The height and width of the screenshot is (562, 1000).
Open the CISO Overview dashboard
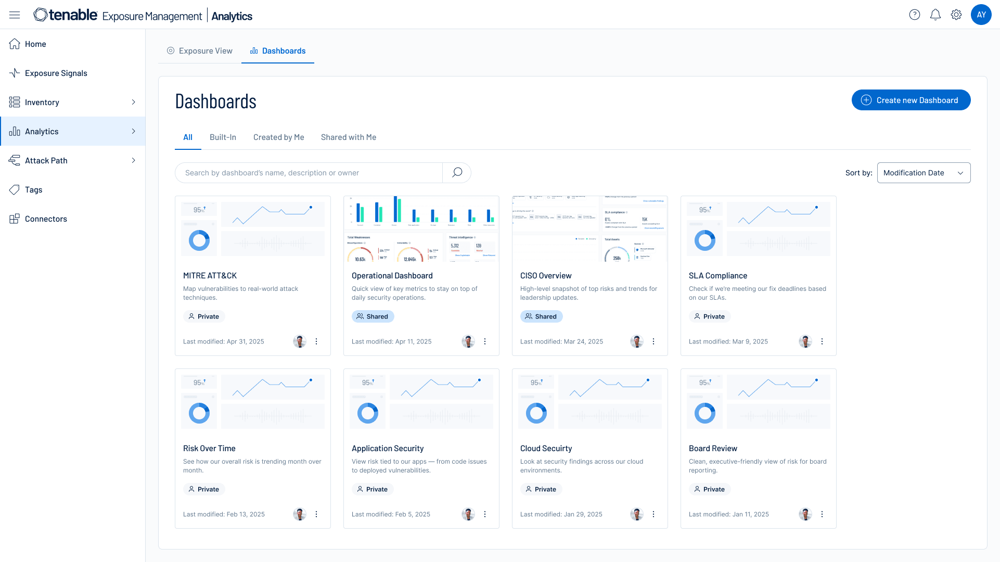click(x=546, y=275)
